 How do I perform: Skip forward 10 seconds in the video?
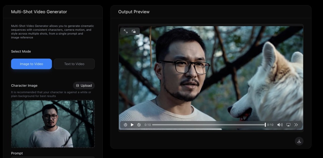[139, 125]
